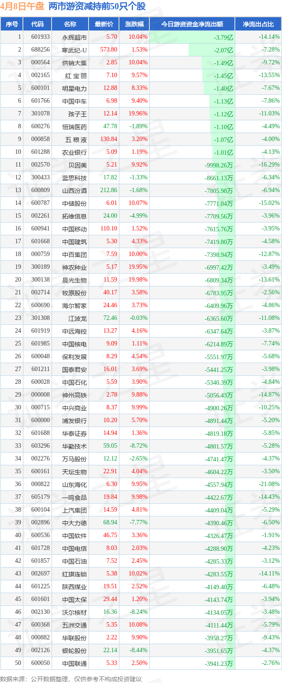
Task: Select stock name 牧原股份
Action: click(75, 293)
